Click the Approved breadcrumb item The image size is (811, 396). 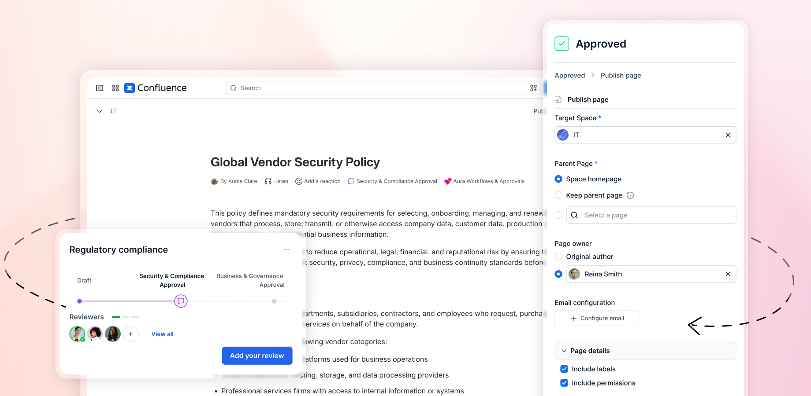pos(570,76)
